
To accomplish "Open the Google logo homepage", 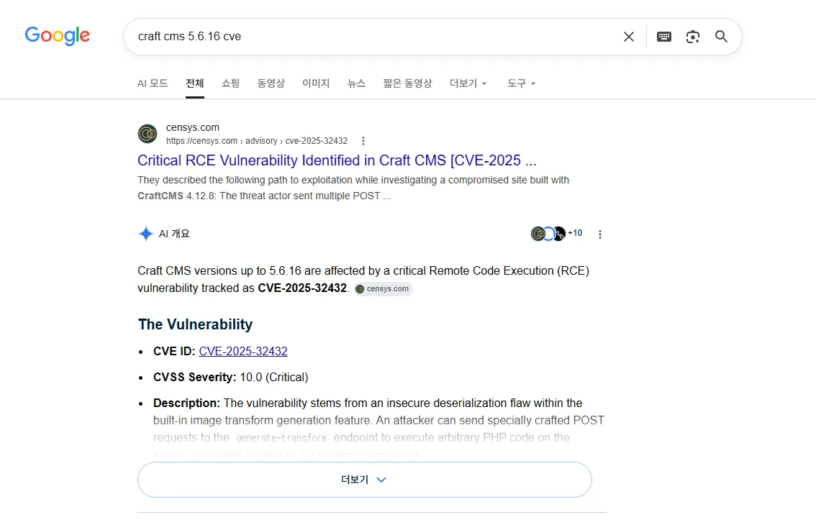I will [58, 35].
